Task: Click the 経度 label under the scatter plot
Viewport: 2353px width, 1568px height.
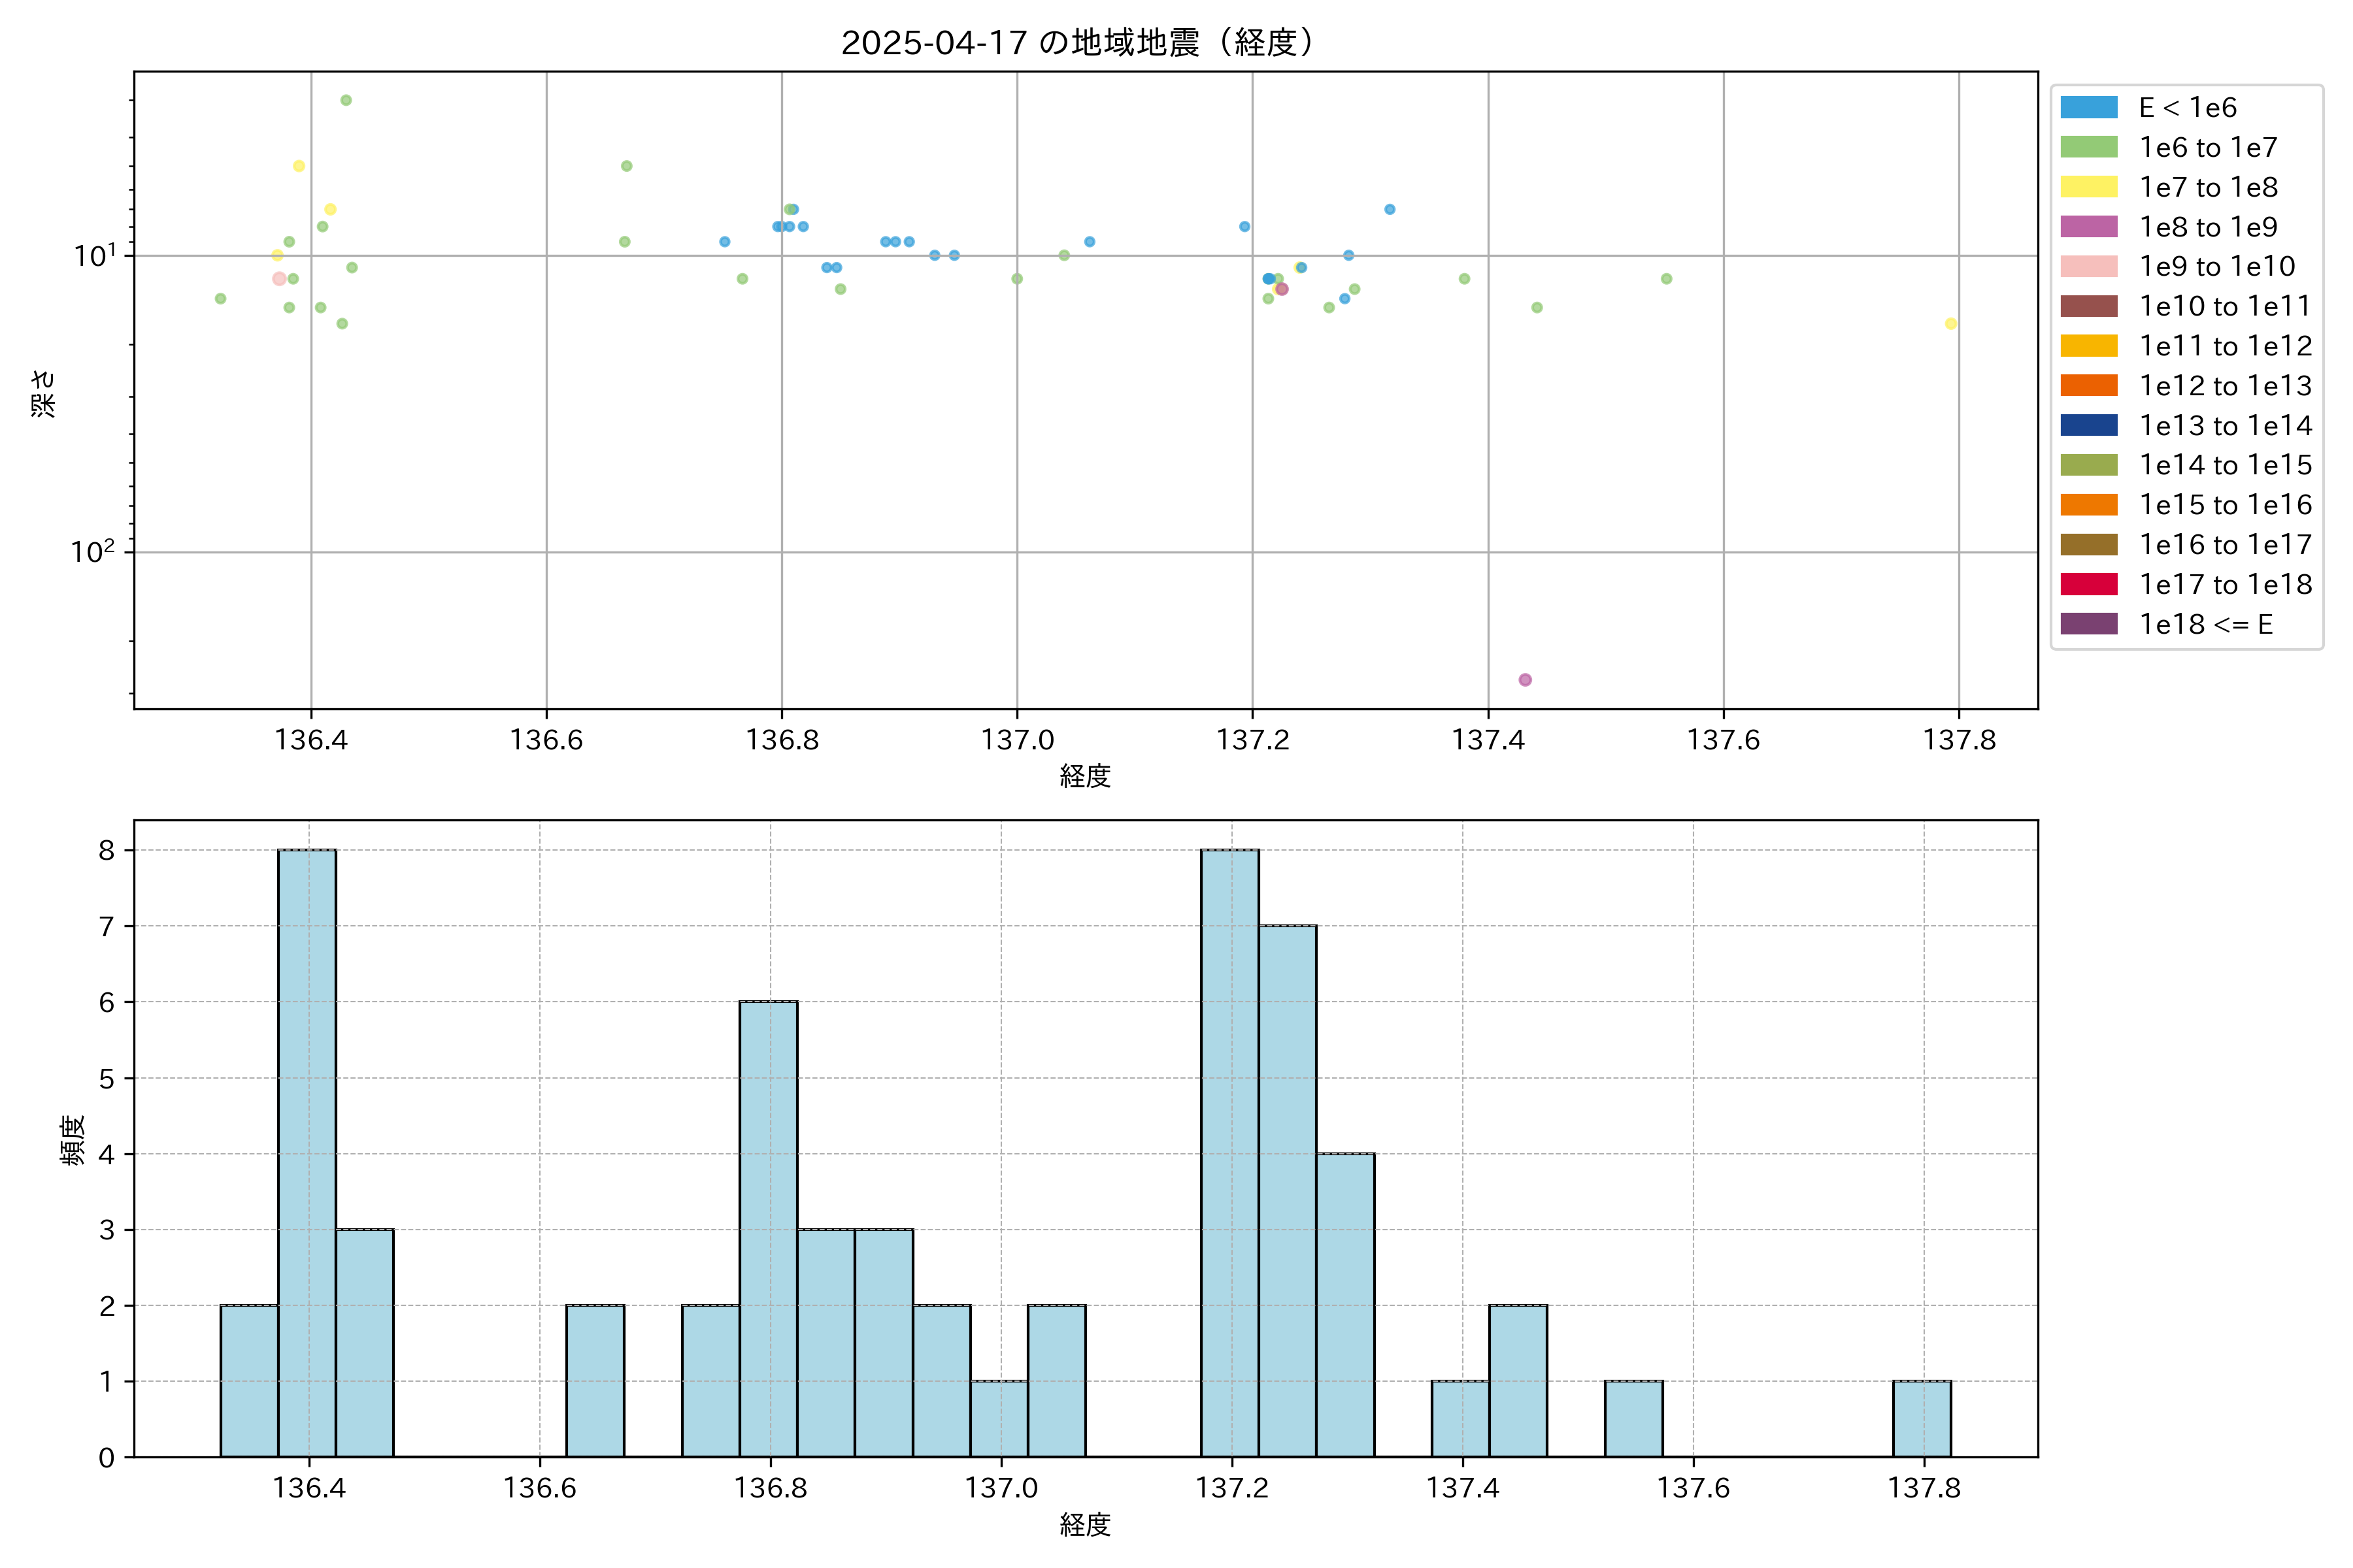Action: point(1086,776)
